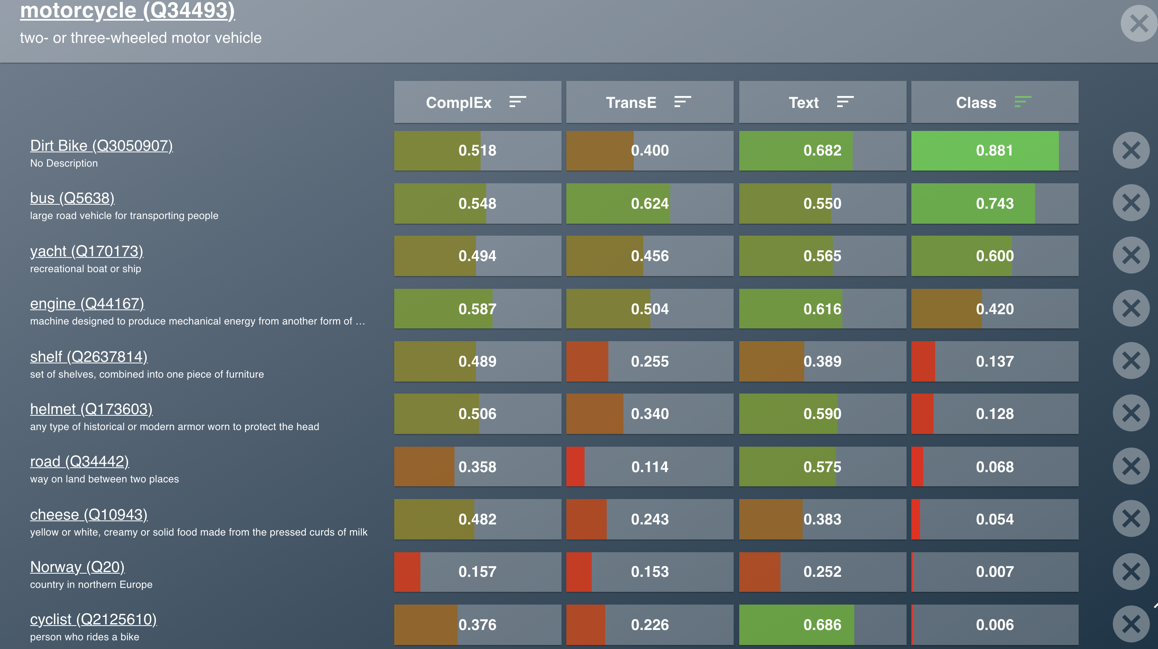Image resolution: width=1158 pixels, height=649 pixels.
Task: Click engine ComplEx value 0.587
Action: (x=477, y=309)
